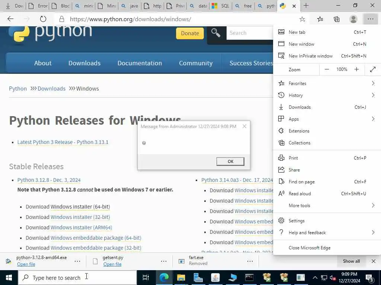Image resolution: width=381 pixels, height=285 pixels.
Task: Decrease zoom with the minus button
Action: pyautogui.click(x=327, y=69)
